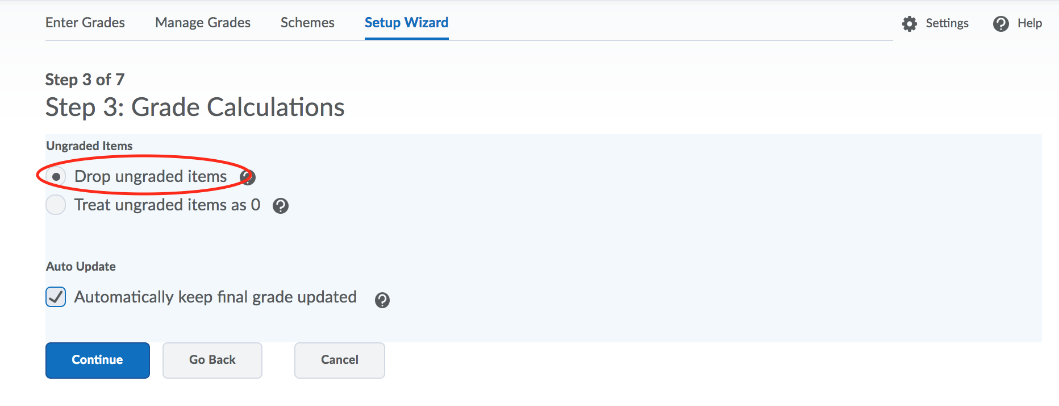Open help icon beside Automatically keep final grade updated
Screen dimensions: 1059x406
pyautogui.click(x=382, y=300)
